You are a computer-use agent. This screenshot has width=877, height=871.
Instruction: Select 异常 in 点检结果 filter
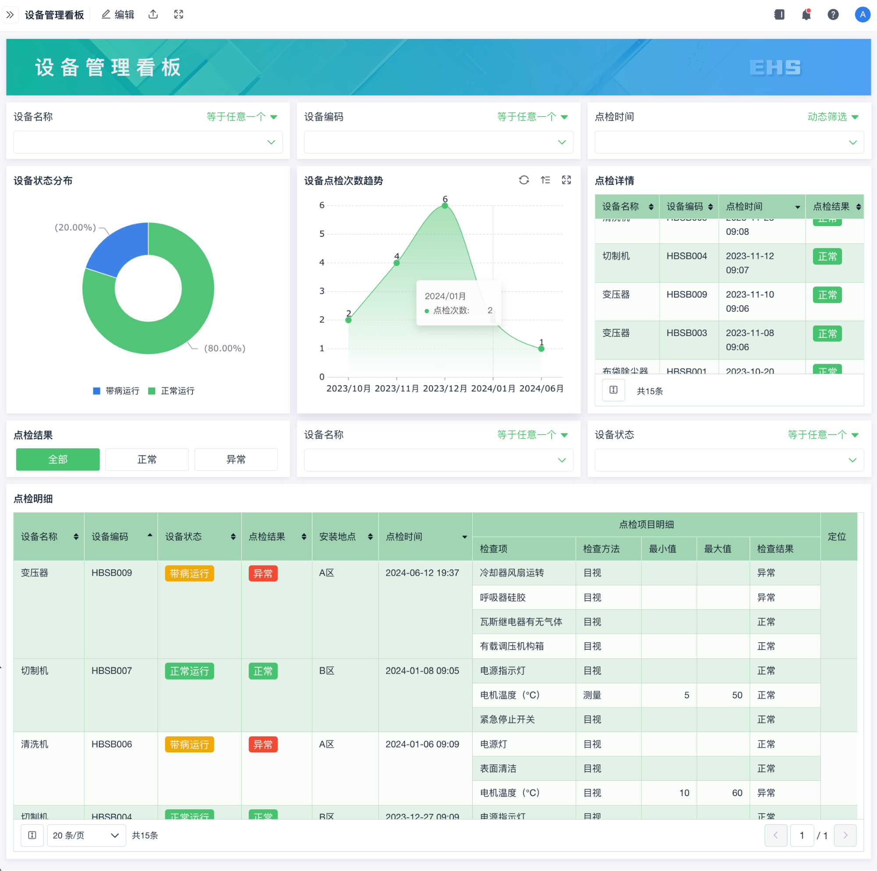click(236, 460)
